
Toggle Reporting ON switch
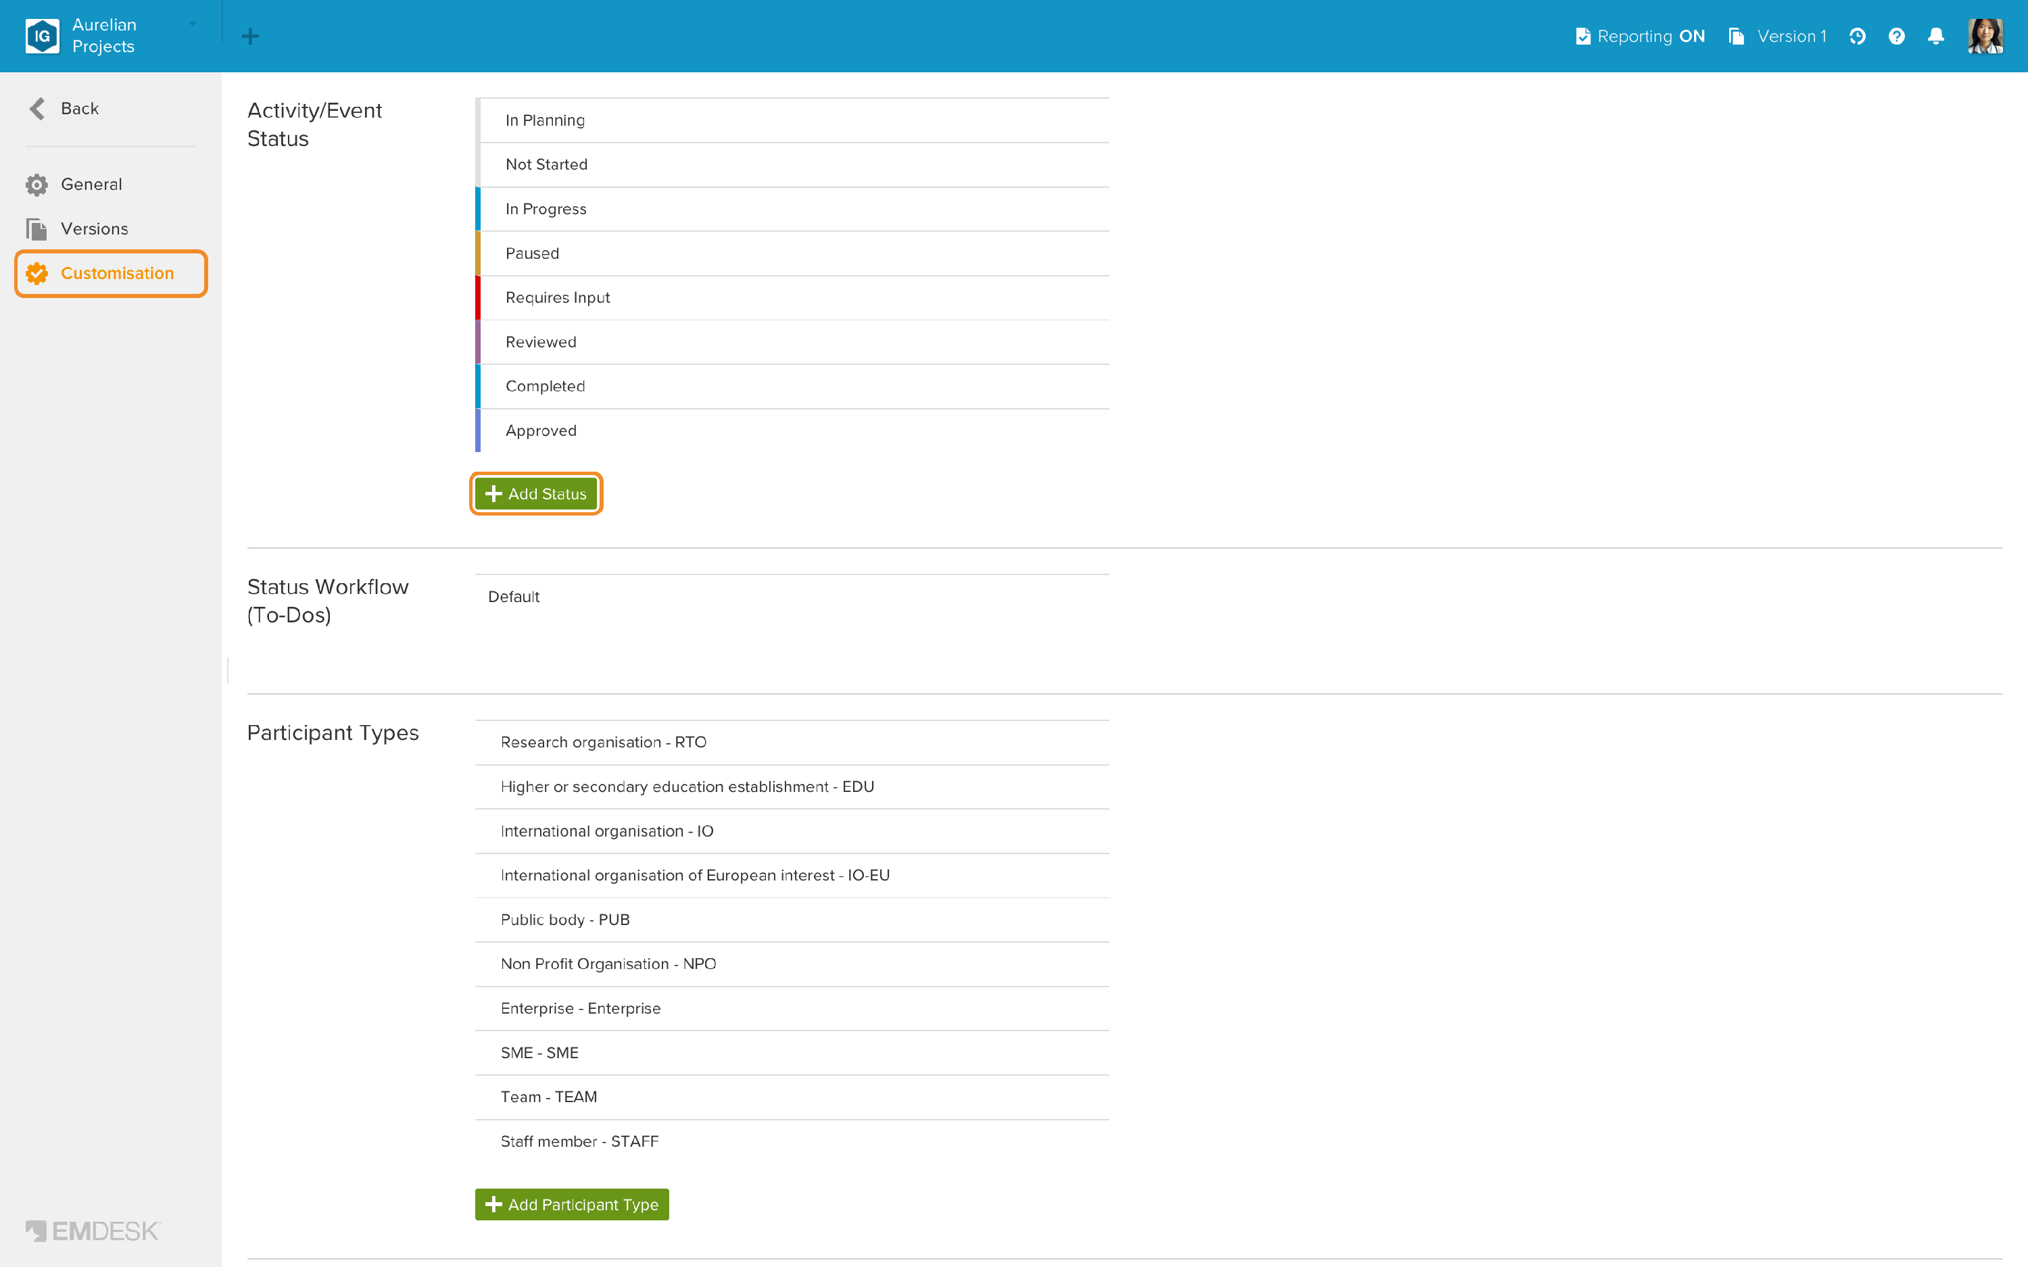click(x=1640, y=36)
